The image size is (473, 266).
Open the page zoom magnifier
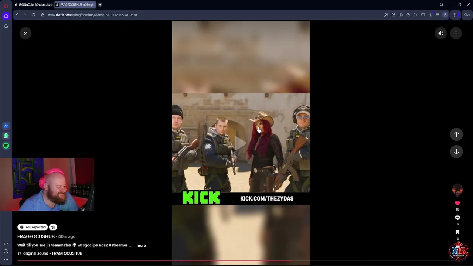tap(386, 15)
